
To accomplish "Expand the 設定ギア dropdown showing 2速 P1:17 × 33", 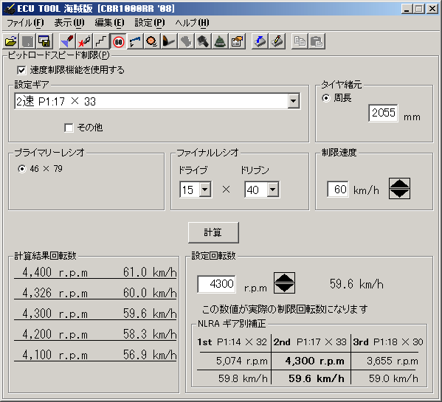I will tap(294, 101).
